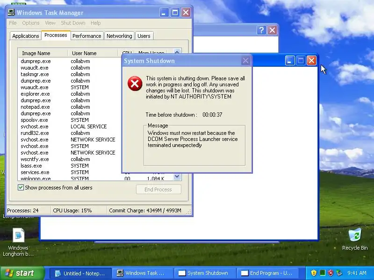Select the wscntfy.exe process row
The image size is (374, 280).
[71, 159]
